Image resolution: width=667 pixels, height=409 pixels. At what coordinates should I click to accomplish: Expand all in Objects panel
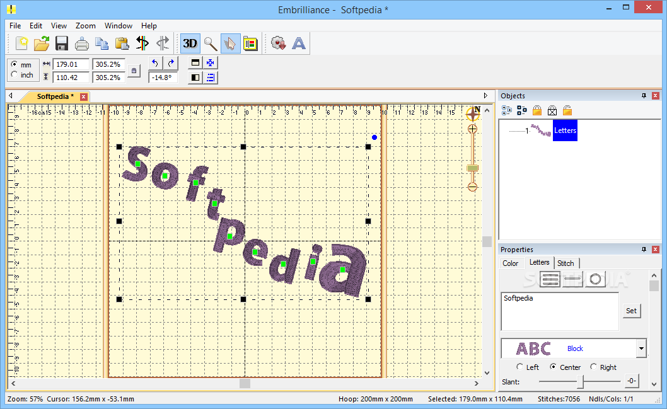(507, 111)
